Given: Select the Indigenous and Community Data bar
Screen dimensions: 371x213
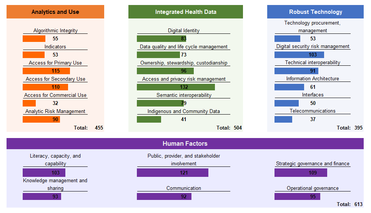Looking at the screenshot, I should tap(149, 120).
